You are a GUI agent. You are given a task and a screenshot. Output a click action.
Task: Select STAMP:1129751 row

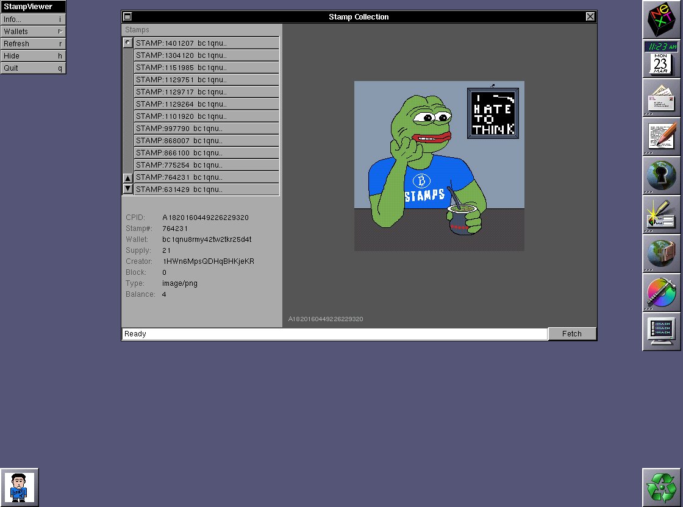click(x=207, y=80)
